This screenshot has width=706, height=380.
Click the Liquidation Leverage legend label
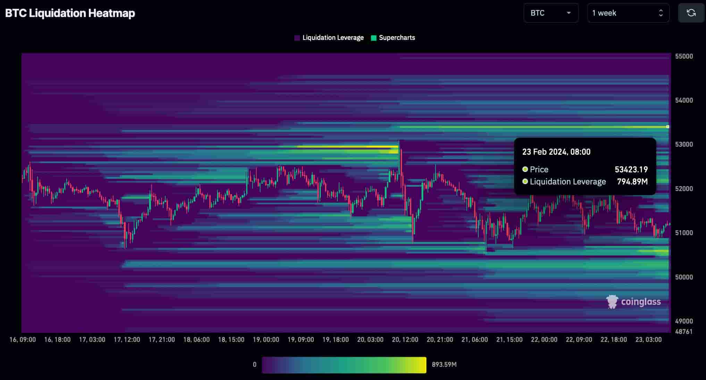(x=333, y=37)
